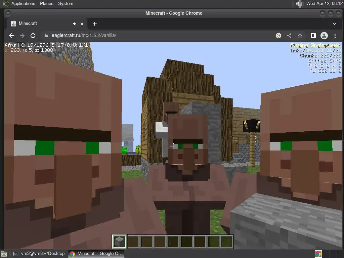Open the Places menu
Viewport: 344px width, 258px height.
pyautogui.click(x=46, y=3)
